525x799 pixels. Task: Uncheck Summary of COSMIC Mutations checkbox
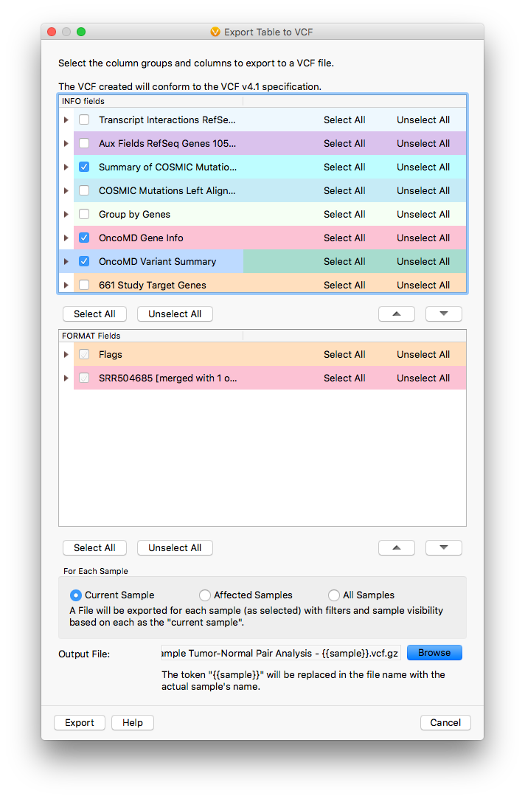[x=84, y=167]
